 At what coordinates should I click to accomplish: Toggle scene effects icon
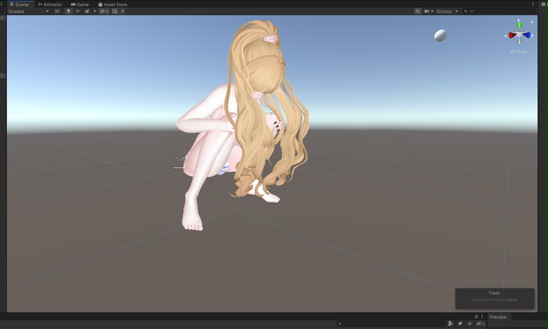point(87,11)
